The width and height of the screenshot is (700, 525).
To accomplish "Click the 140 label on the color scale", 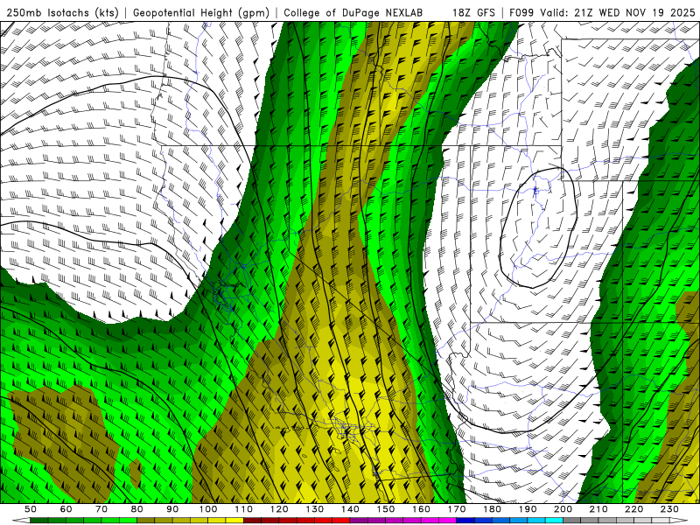I will point(351,509).
